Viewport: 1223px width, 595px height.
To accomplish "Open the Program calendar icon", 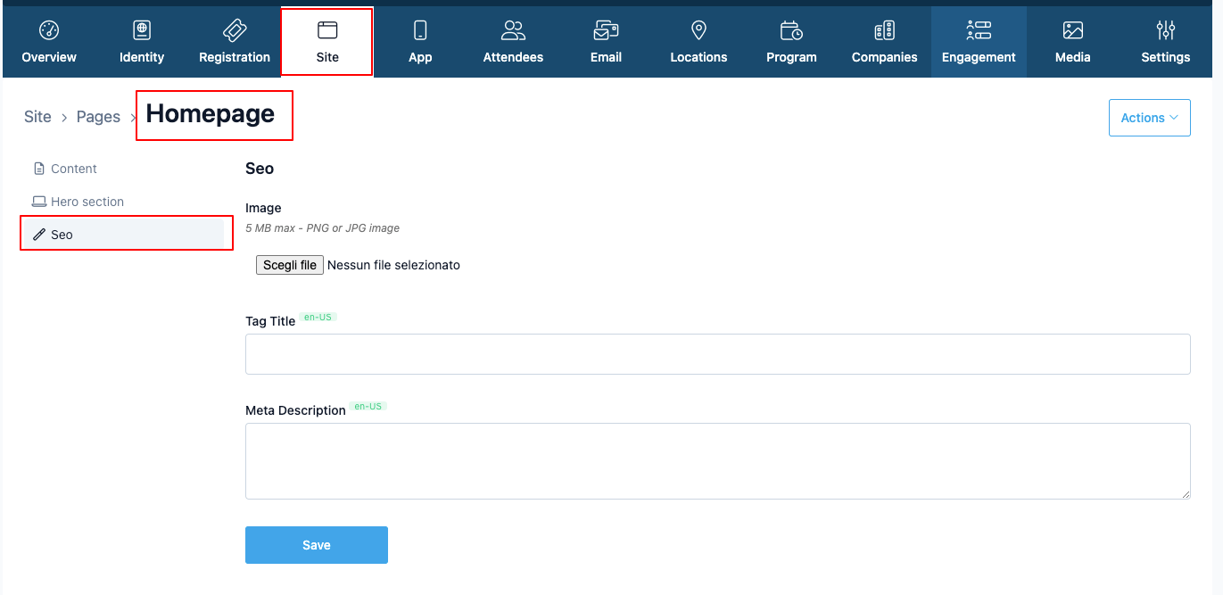I will click(791, 30).
